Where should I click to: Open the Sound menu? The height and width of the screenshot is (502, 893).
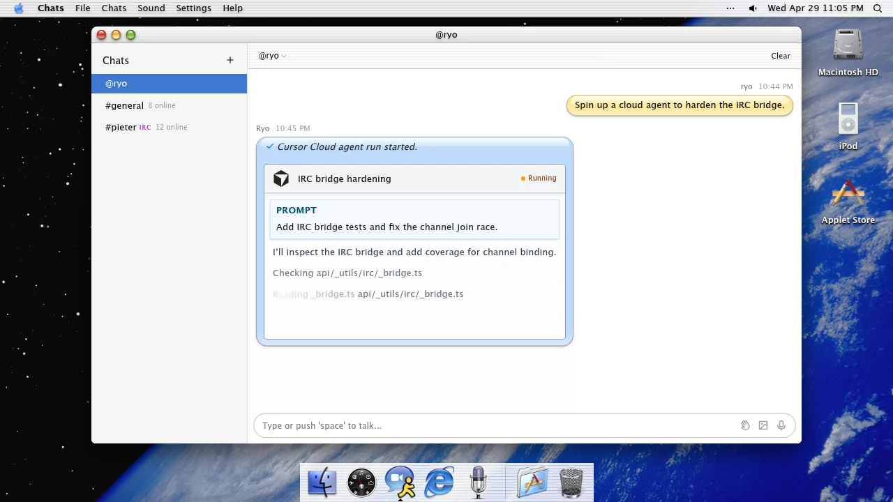[x=151, y=8]
